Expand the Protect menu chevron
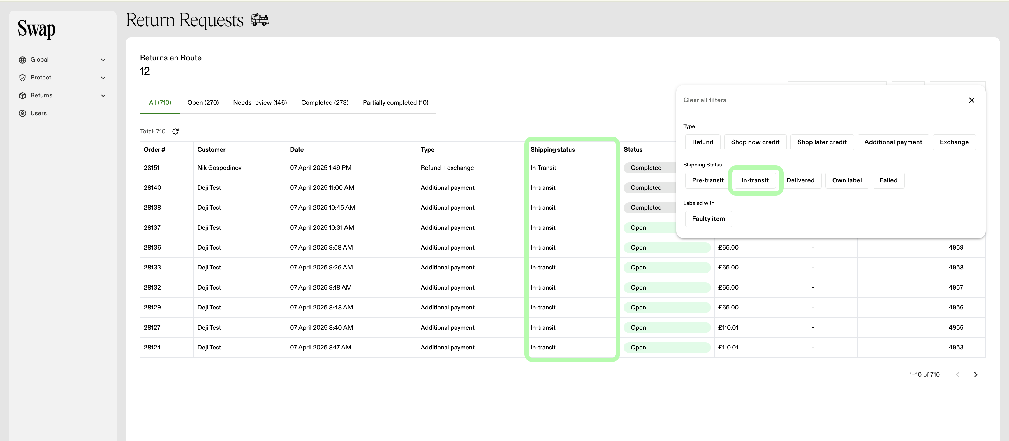 coord(103,78)
